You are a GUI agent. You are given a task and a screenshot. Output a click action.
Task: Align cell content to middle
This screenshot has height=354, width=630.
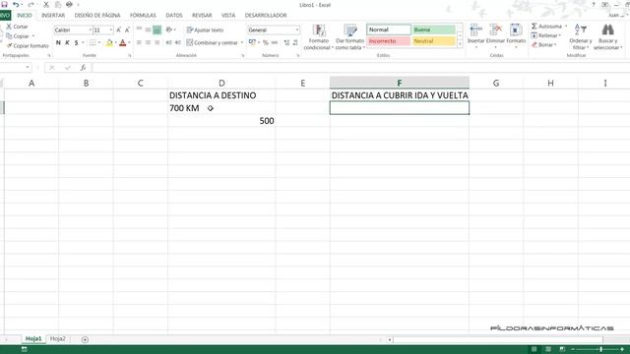click(148, 29)
